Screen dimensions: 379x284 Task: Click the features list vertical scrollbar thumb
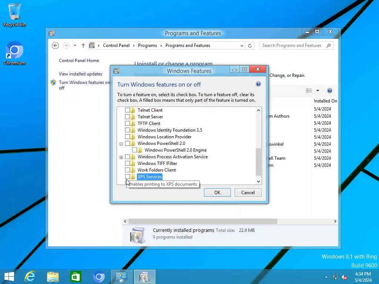pyautogui.click(x=258, y=162)
